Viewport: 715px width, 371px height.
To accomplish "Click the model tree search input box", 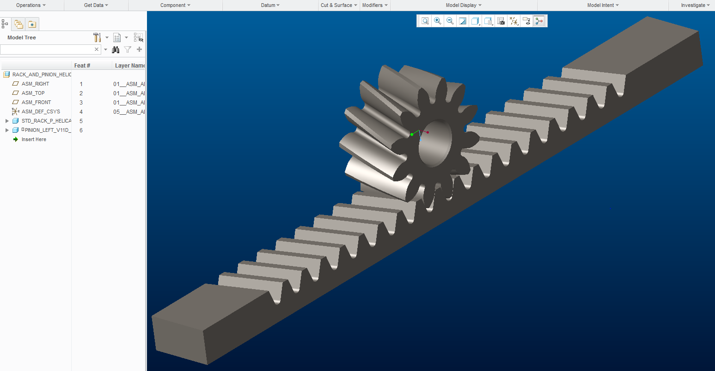I will (46, 49).
